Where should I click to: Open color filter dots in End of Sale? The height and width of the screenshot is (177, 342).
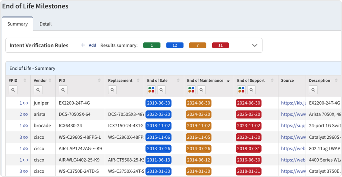point(151,90)
